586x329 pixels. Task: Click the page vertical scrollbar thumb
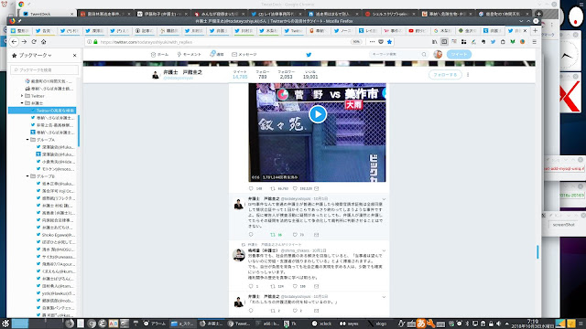click(537, 252)
